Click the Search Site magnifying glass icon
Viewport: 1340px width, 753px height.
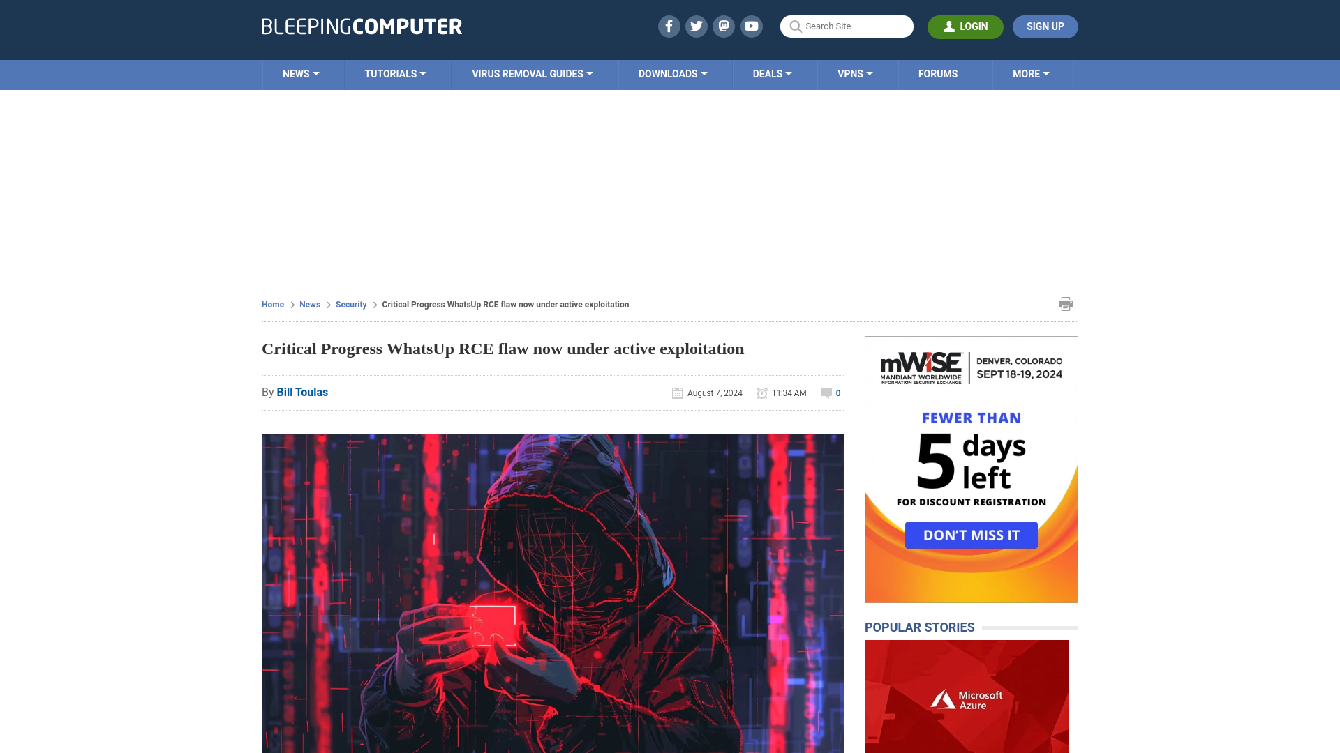point(795,26)
